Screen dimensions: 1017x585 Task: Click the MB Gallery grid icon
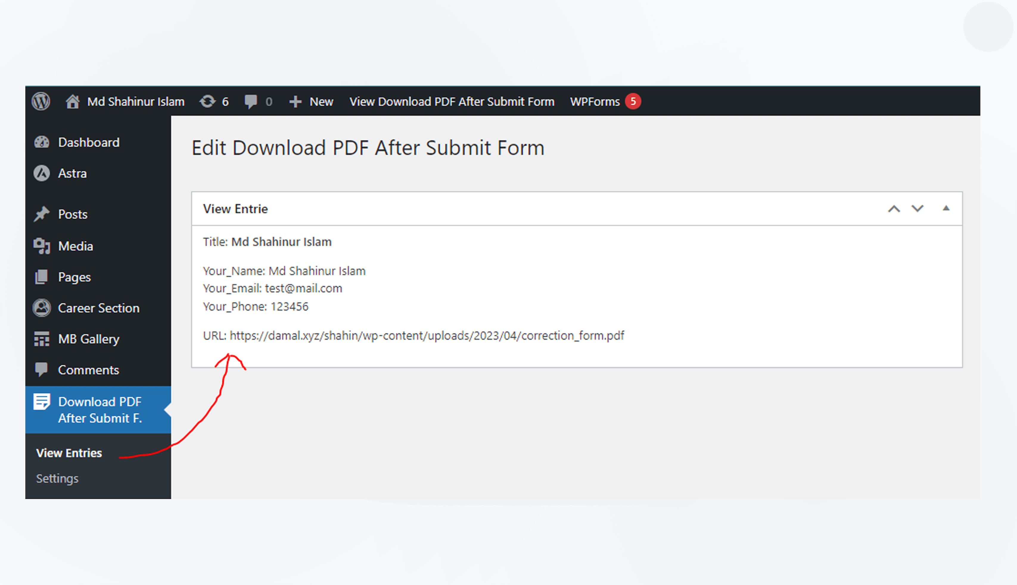(x=42, y=339)
